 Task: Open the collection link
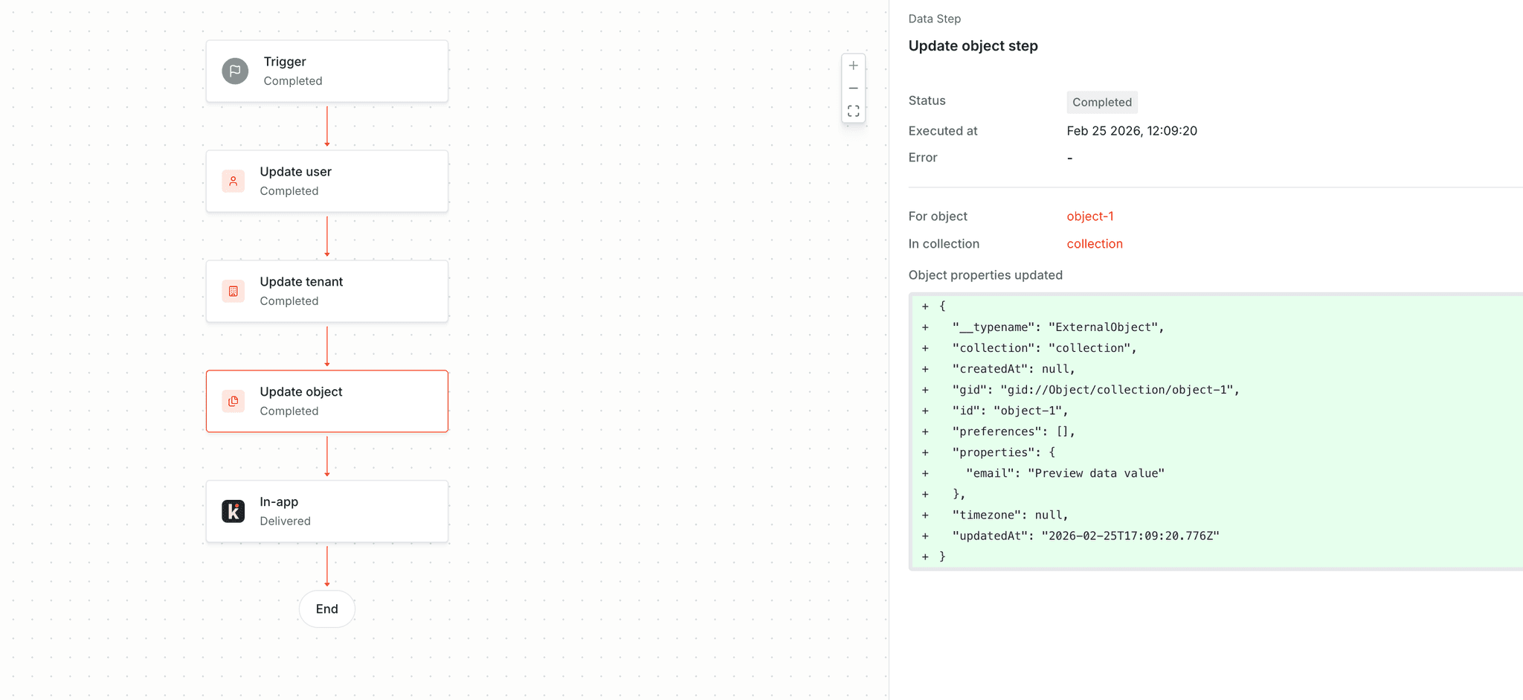click(x=1094, y=243)
